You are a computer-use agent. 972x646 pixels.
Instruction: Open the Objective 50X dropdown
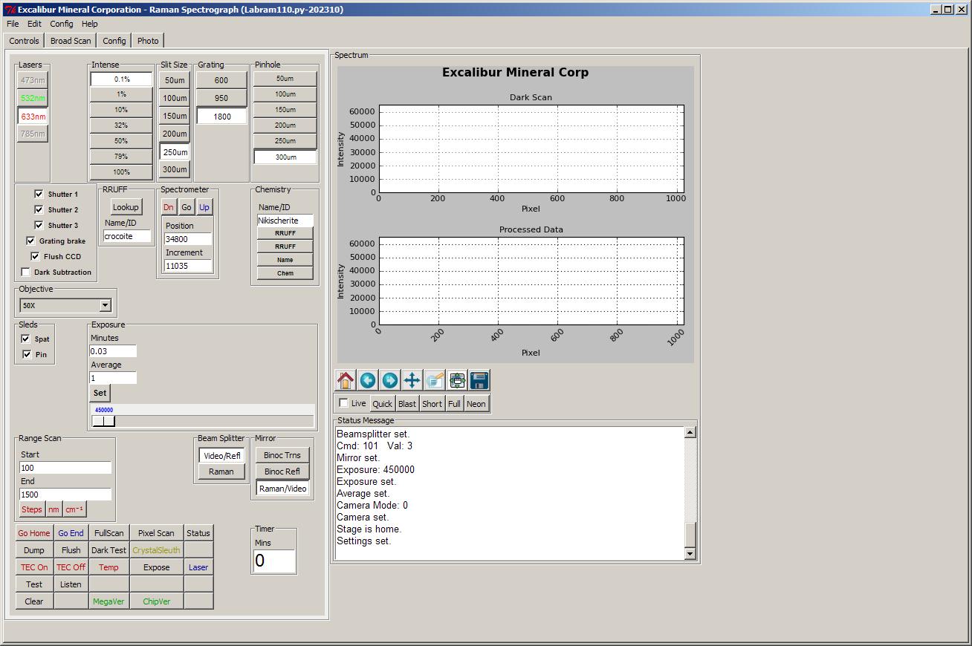(65, 305)
